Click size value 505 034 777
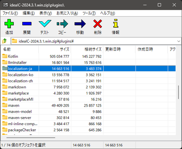 pyautogui.click(x=60, y=56)
